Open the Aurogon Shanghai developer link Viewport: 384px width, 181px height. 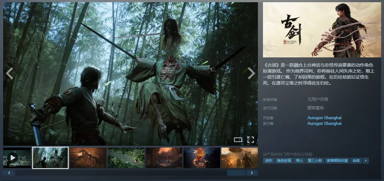(x=324, y=118)
